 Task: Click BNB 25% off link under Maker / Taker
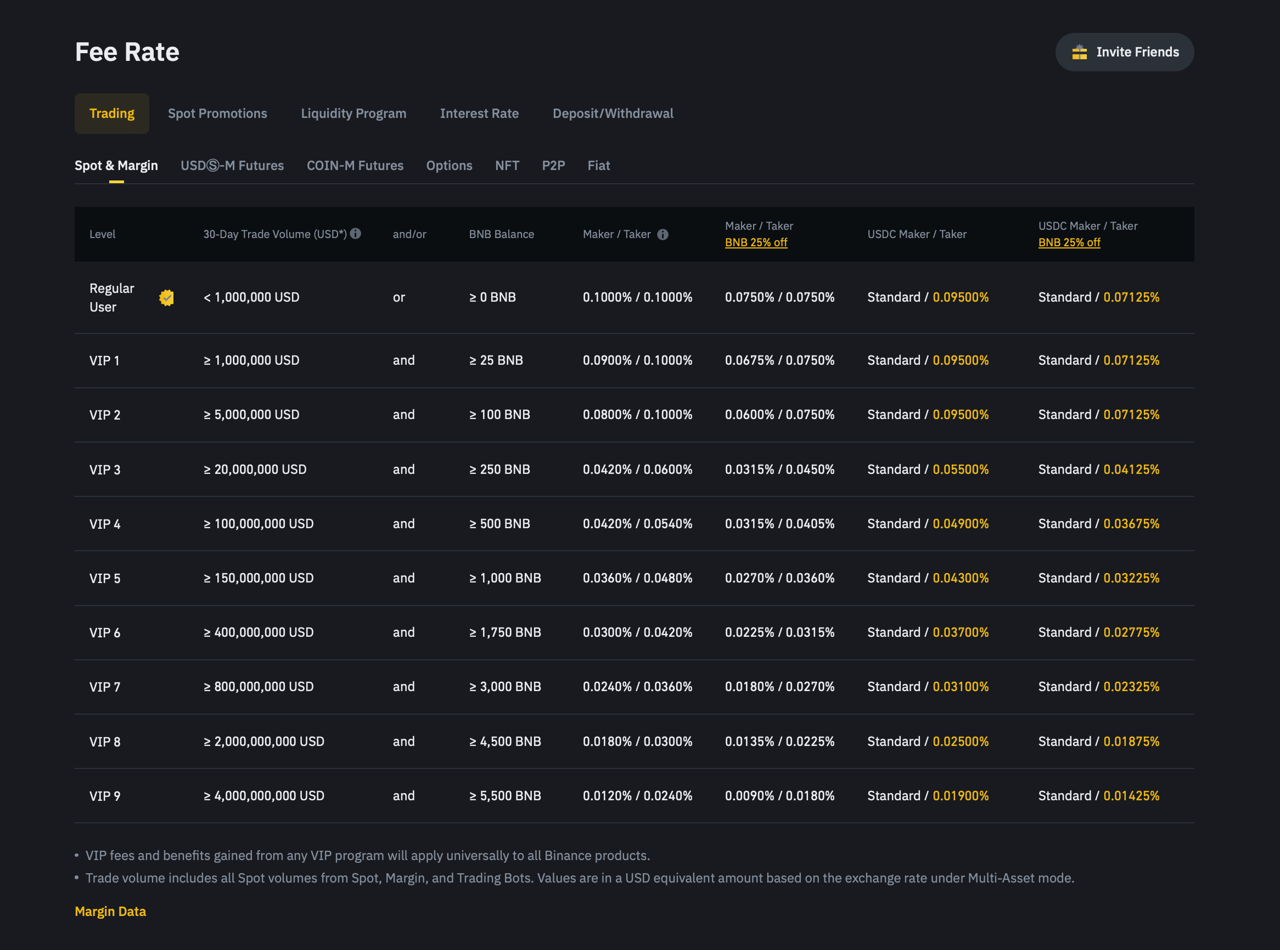coord(756,242)
